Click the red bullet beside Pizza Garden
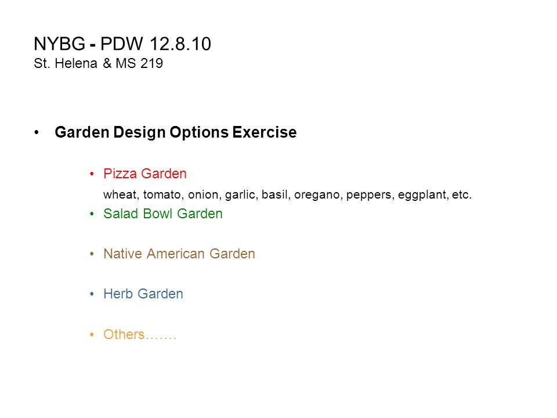557x418 pixels. pos(92,174)
